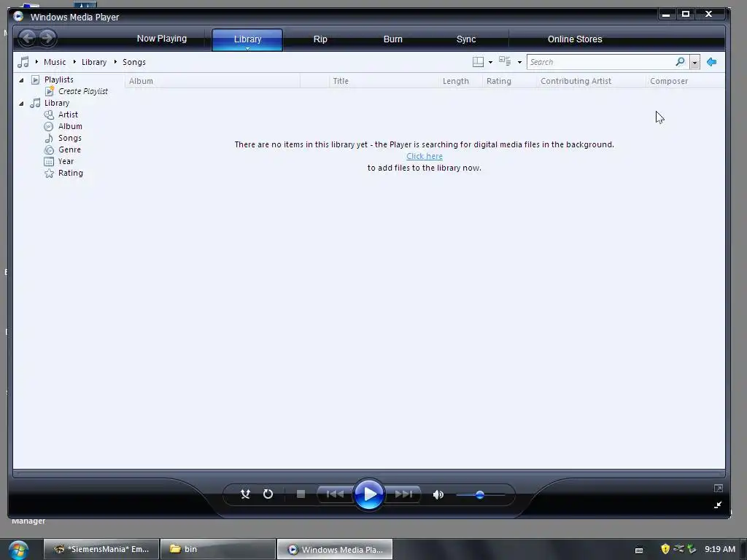Skip to the next track
The image size is (747, 560).
(403, 494)
